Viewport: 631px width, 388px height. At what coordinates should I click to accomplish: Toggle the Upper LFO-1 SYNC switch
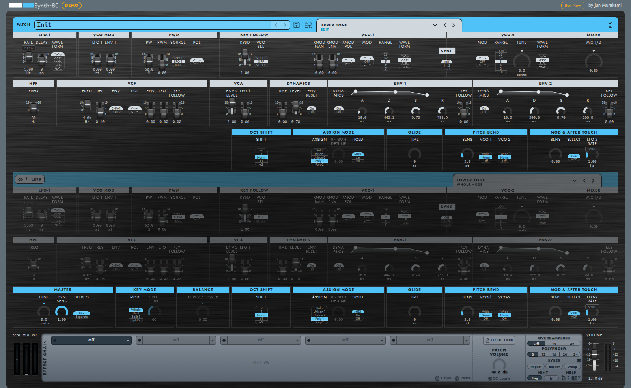point(28,48)
